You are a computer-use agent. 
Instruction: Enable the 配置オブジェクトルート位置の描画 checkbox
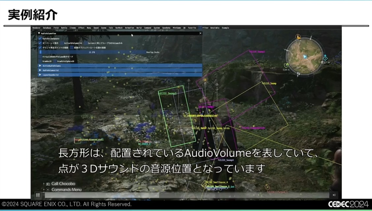[72, 48]
